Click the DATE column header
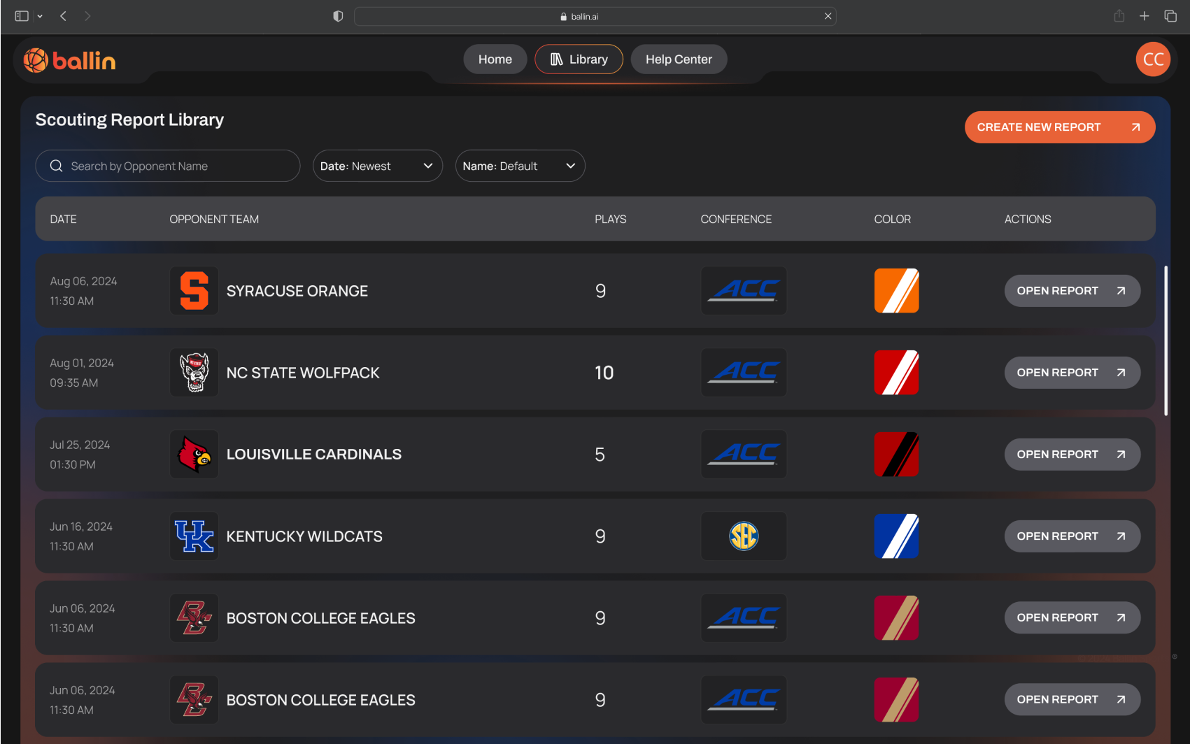This screenshot has width=1190, height=744. (x=64, y=219)
